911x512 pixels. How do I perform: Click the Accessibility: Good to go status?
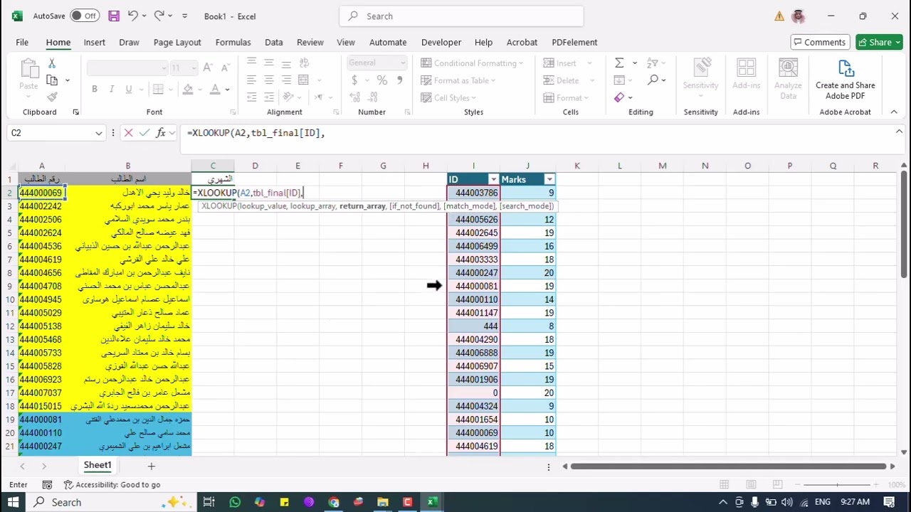[112, 484]
